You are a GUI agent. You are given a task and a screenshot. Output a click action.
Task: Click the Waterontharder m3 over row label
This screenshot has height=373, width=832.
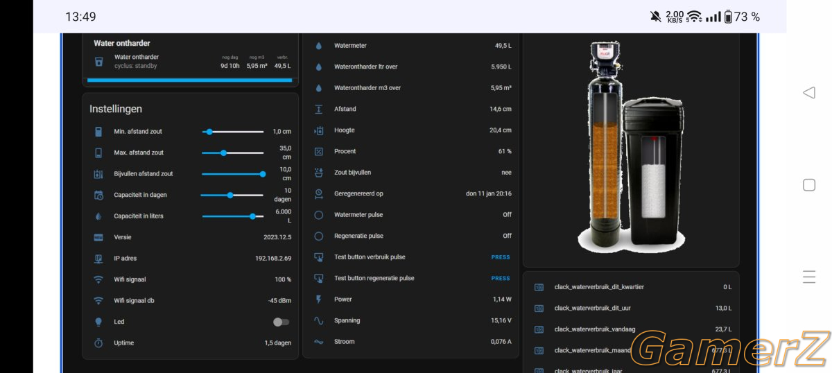click(367, 88)
